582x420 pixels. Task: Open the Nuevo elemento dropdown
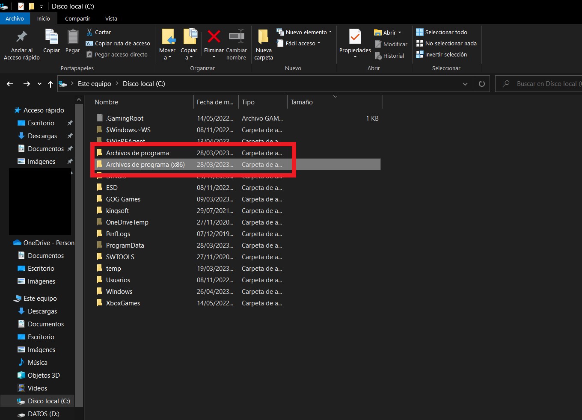click(304, 32)
